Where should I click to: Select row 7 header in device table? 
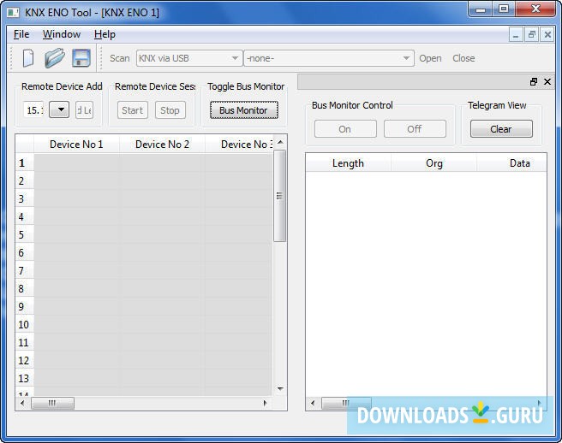point(24,270)
